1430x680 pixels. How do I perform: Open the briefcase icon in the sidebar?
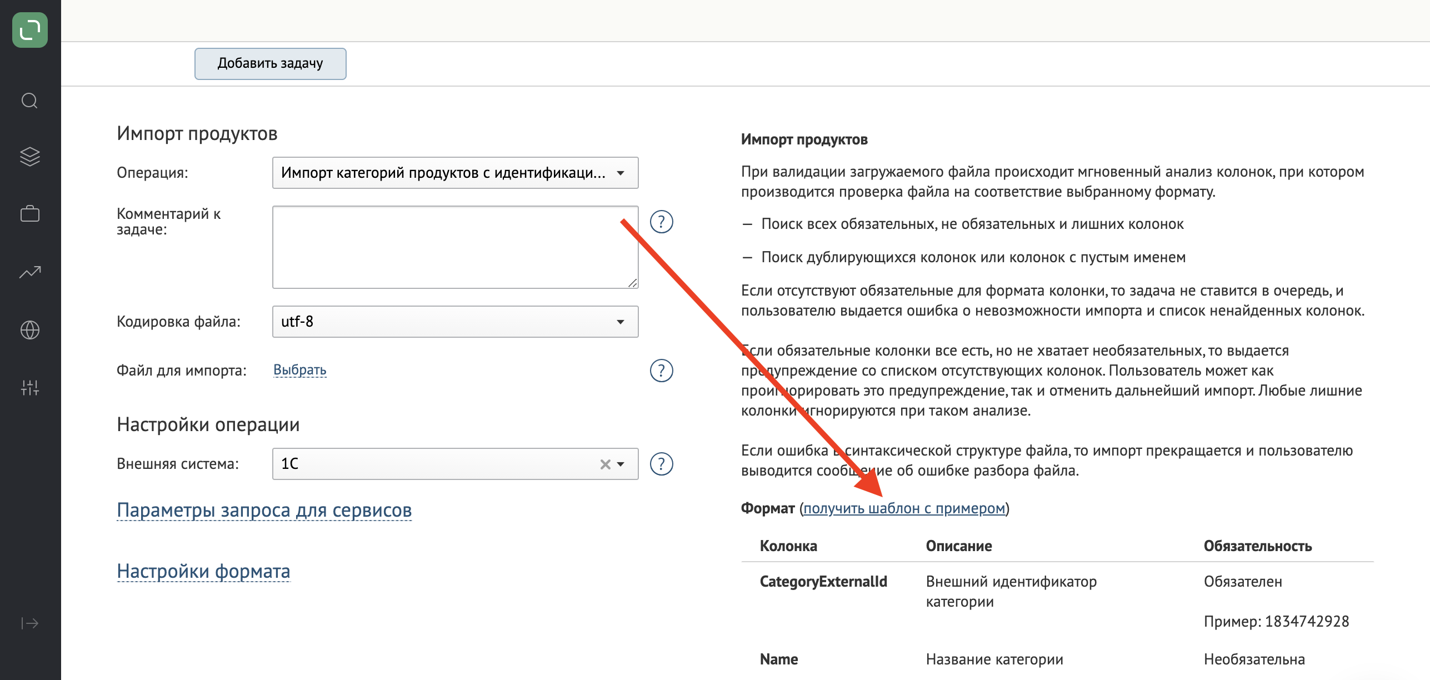[x=30, y=214]
